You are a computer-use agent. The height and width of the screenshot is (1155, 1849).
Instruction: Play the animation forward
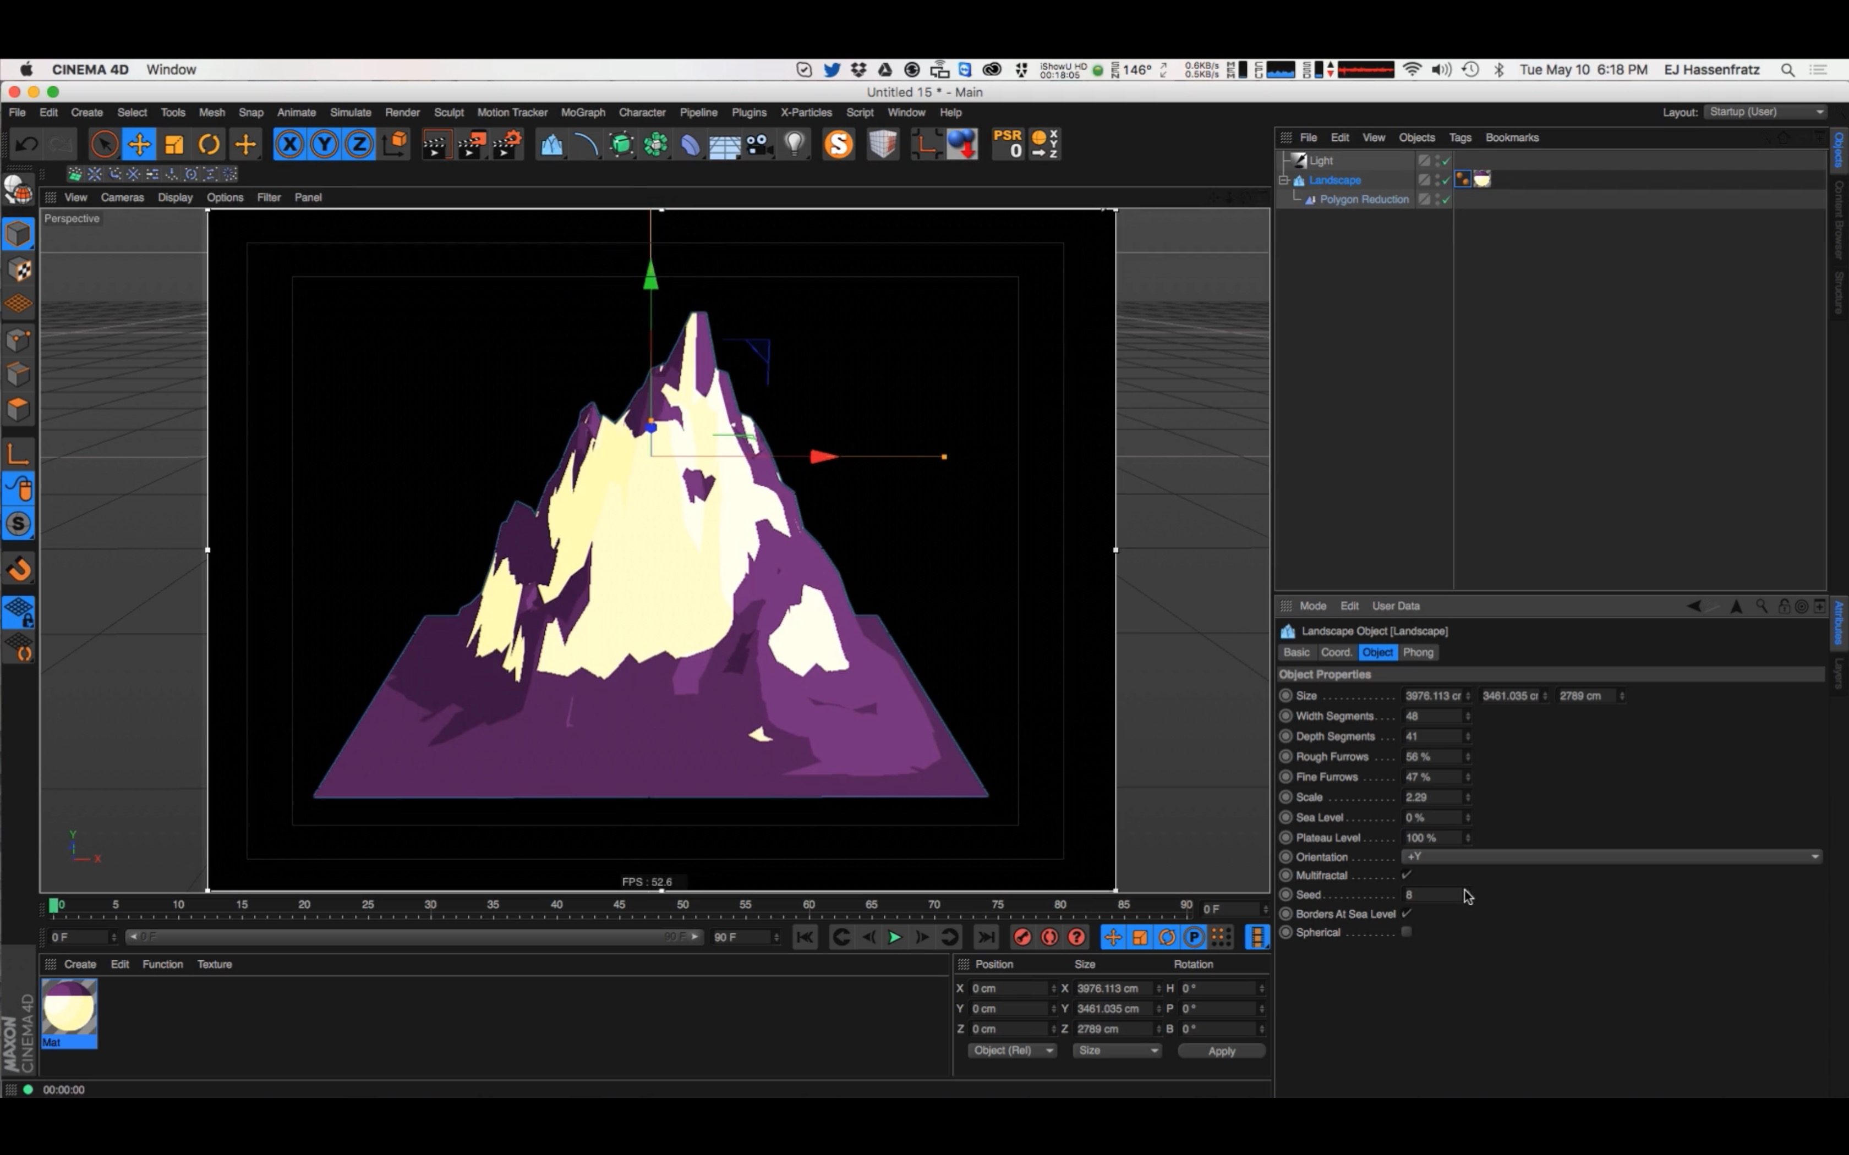click(x=894, y=937)
